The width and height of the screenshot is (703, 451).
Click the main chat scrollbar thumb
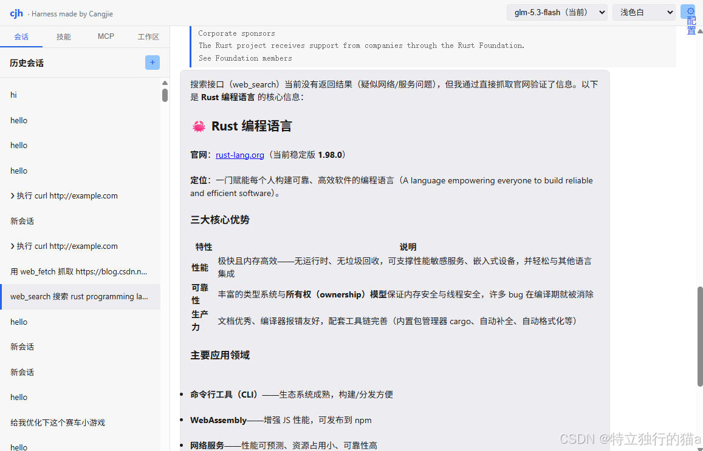[700, 336]
